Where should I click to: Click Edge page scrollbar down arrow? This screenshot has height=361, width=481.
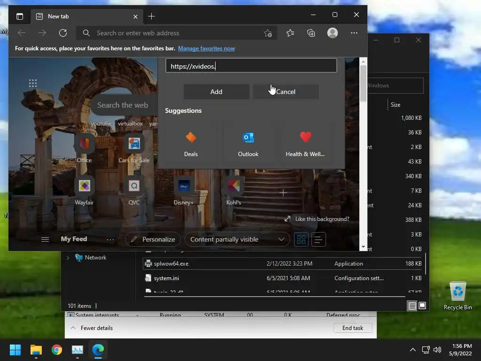click(363, 247)
